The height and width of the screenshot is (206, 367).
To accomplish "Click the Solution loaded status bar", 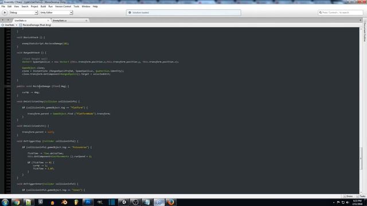I will 183,13.
